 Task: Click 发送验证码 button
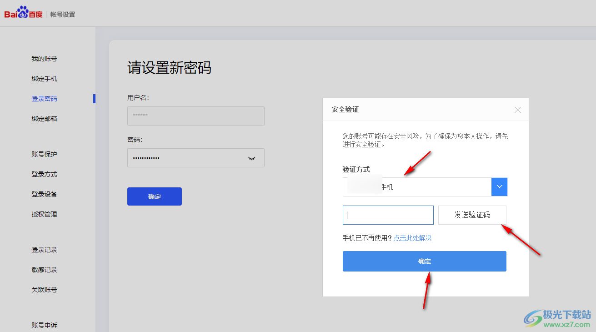coord(472,215)
